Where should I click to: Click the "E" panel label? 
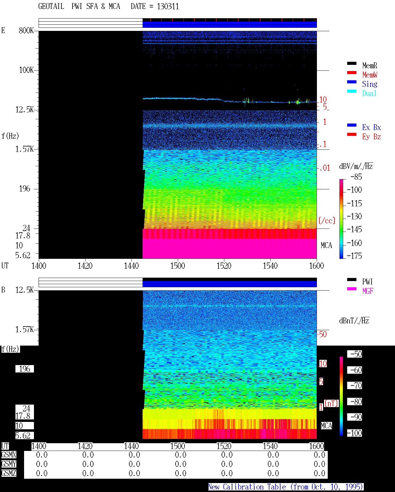click(3, 30)
